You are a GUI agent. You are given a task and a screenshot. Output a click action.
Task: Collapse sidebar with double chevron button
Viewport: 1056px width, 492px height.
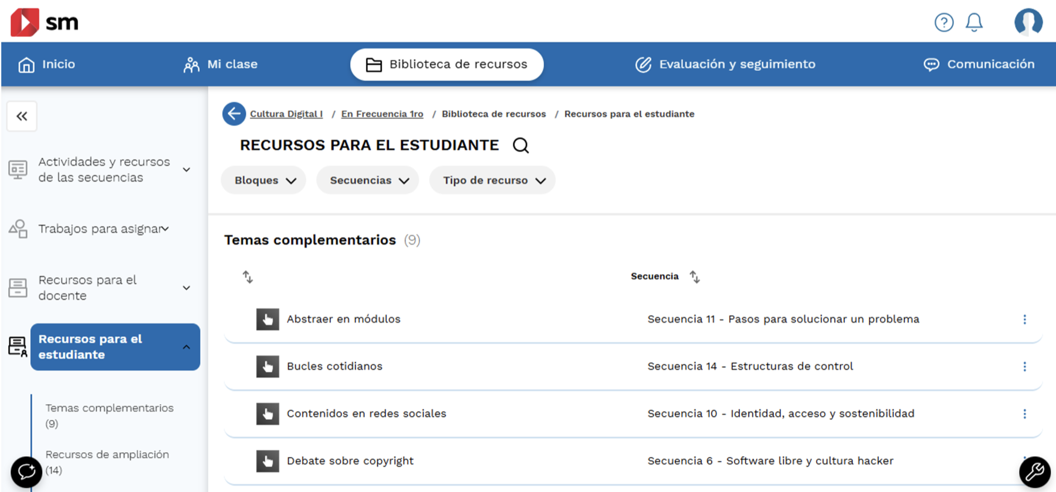[22, 116]
